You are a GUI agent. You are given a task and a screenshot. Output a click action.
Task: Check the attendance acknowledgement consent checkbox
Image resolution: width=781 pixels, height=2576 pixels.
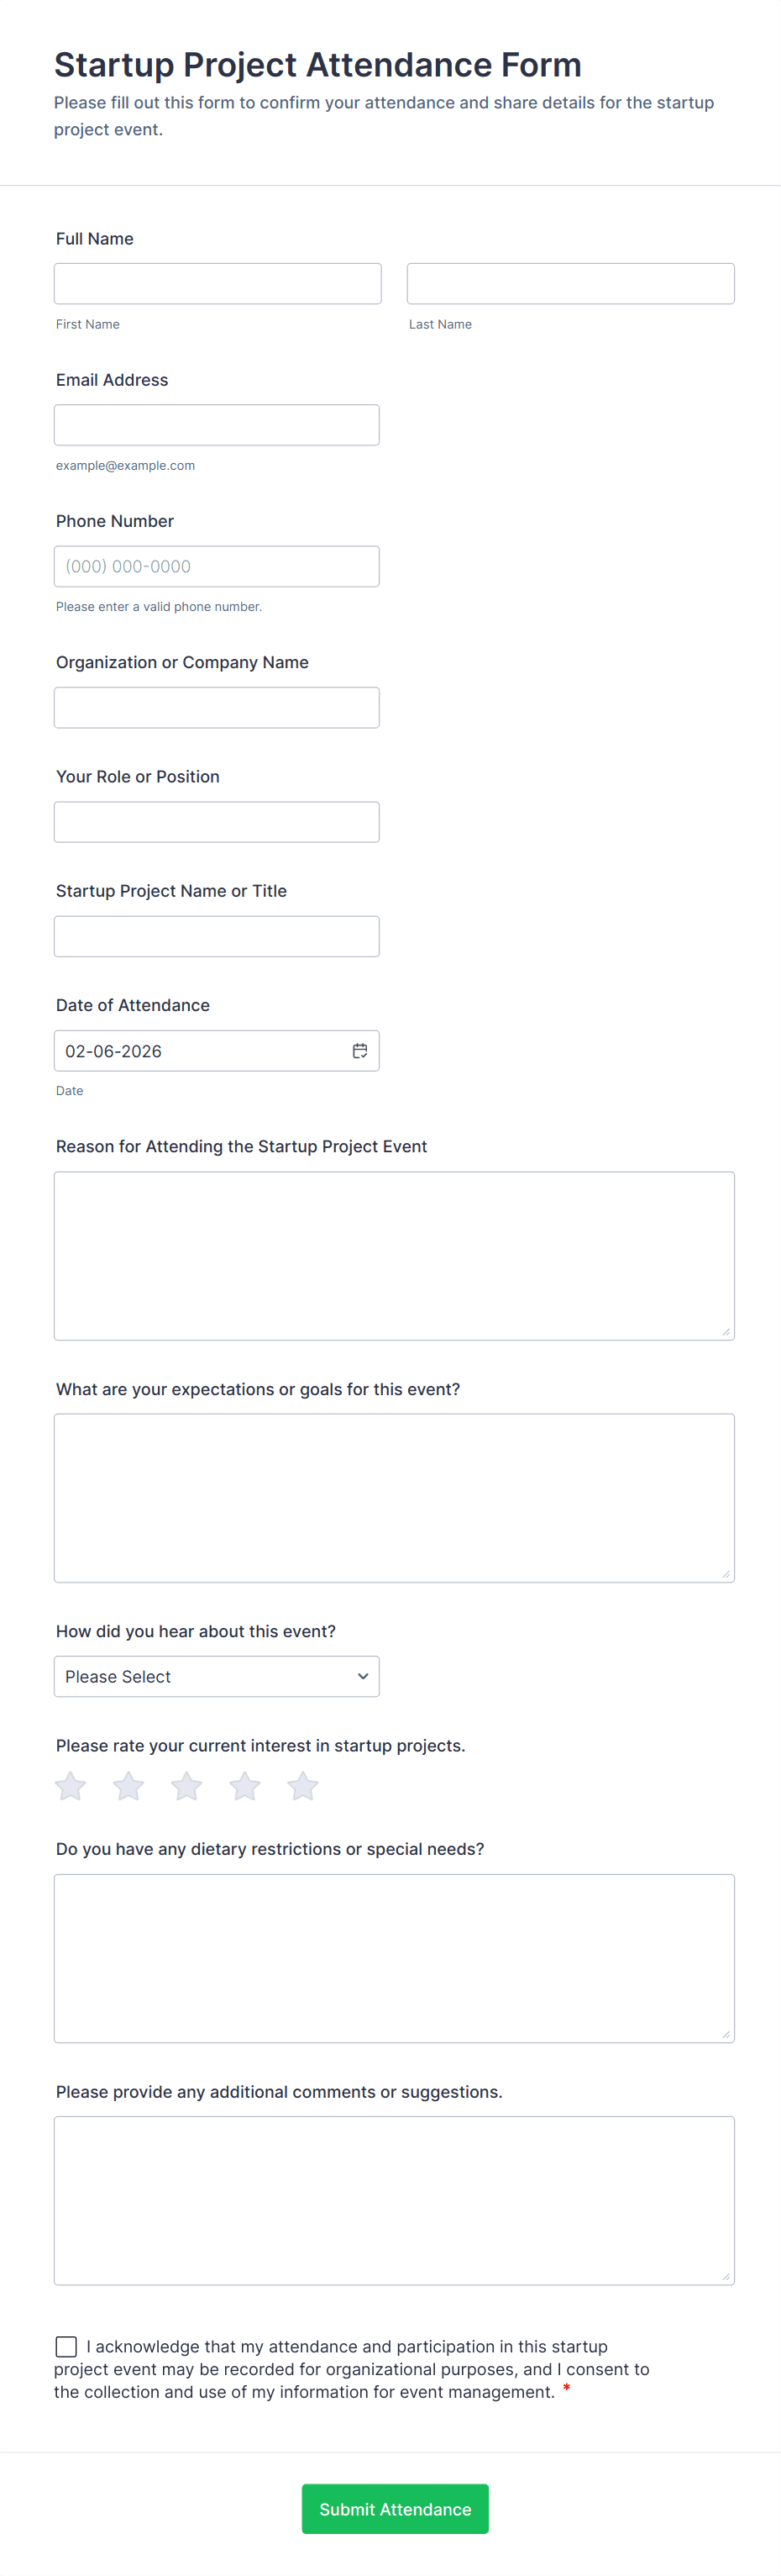coord(67,2346)
